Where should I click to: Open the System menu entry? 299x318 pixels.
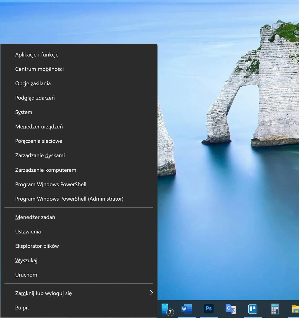[79, 112]
